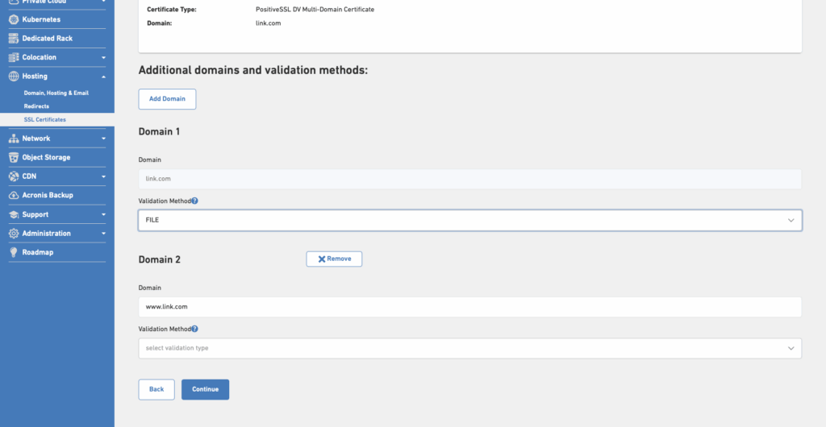The width and height of the screenshot is (826, 427).
Task: Click the help icon beside Domain 2 Validation Method
Action: click(x=194, y=330)
